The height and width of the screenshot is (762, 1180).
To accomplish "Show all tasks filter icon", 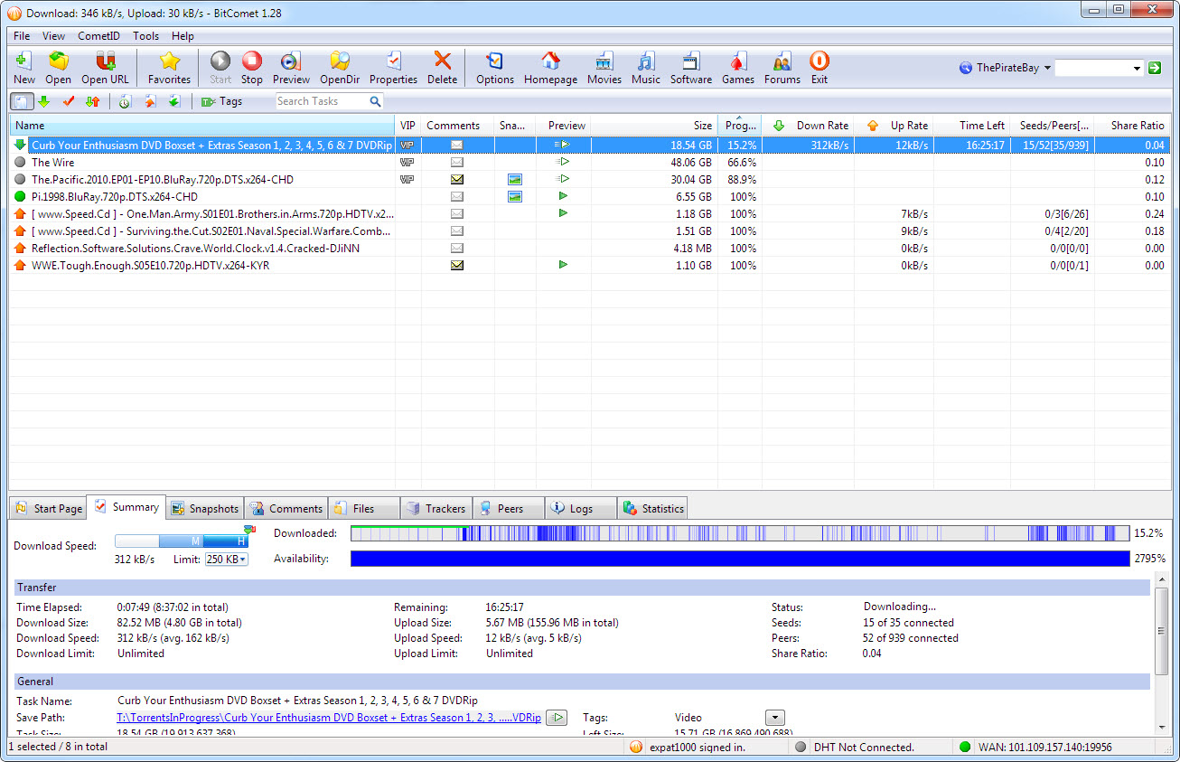I will [x=21, y=101].
